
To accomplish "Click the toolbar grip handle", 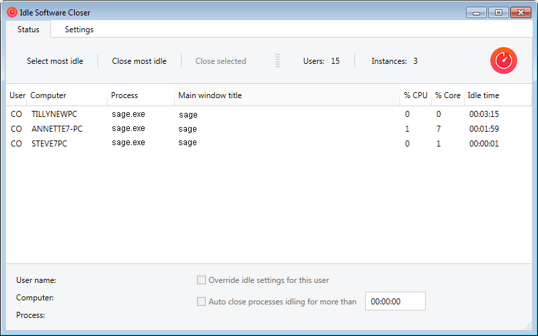I will click(277, 60).
